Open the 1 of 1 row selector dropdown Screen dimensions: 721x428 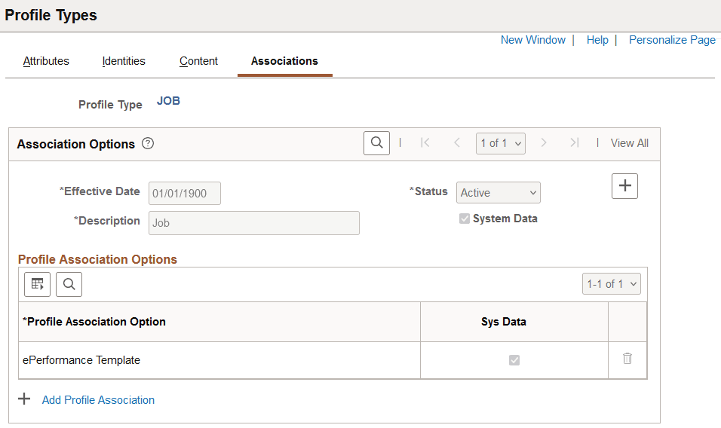500,143
